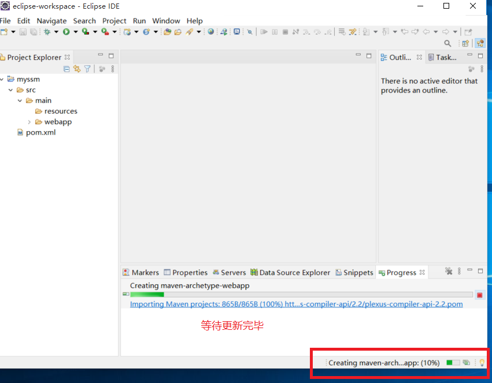The height and width of the screenshot is (383, 492).
Task: Click the green progress bar in Progress view
Action: click(302, 295)
